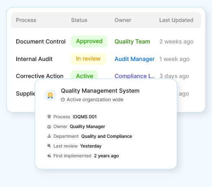Click the owner person icon

pyautogui.click(x=49, y=126)
